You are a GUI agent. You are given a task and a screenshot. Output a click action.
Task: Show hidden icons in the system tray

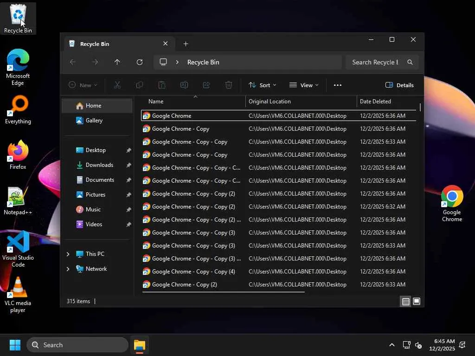(392, 345)
